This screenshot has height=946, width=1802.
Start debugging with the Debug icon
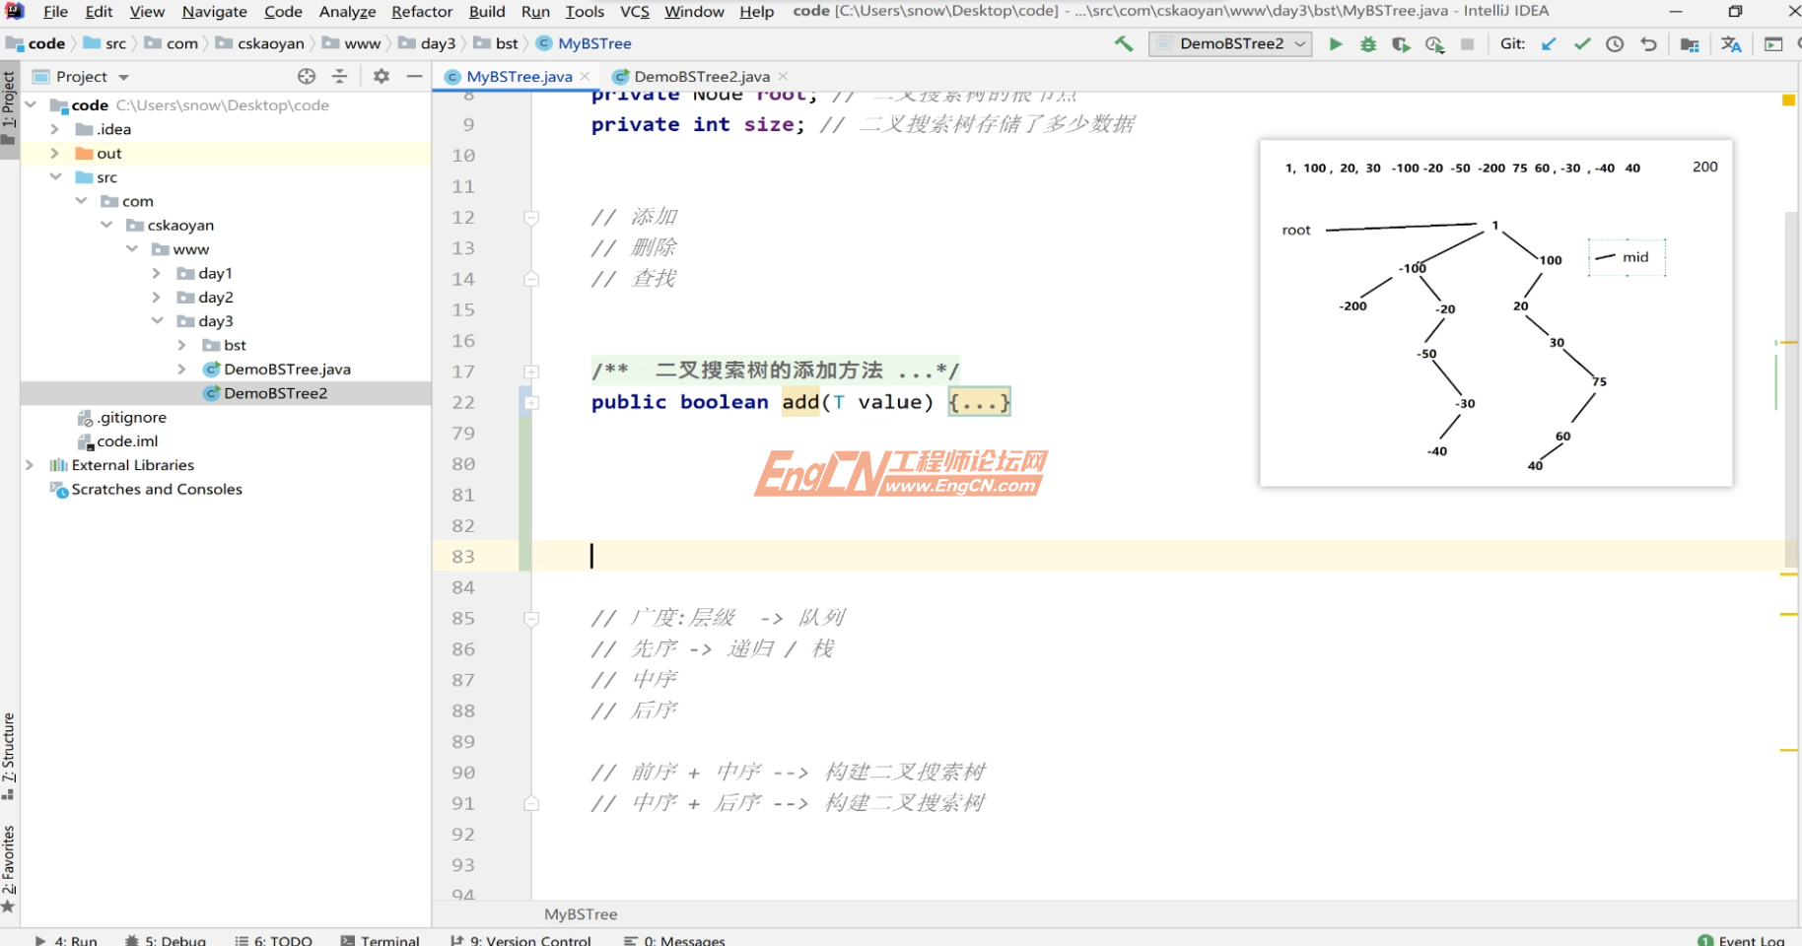[1368, 43]
